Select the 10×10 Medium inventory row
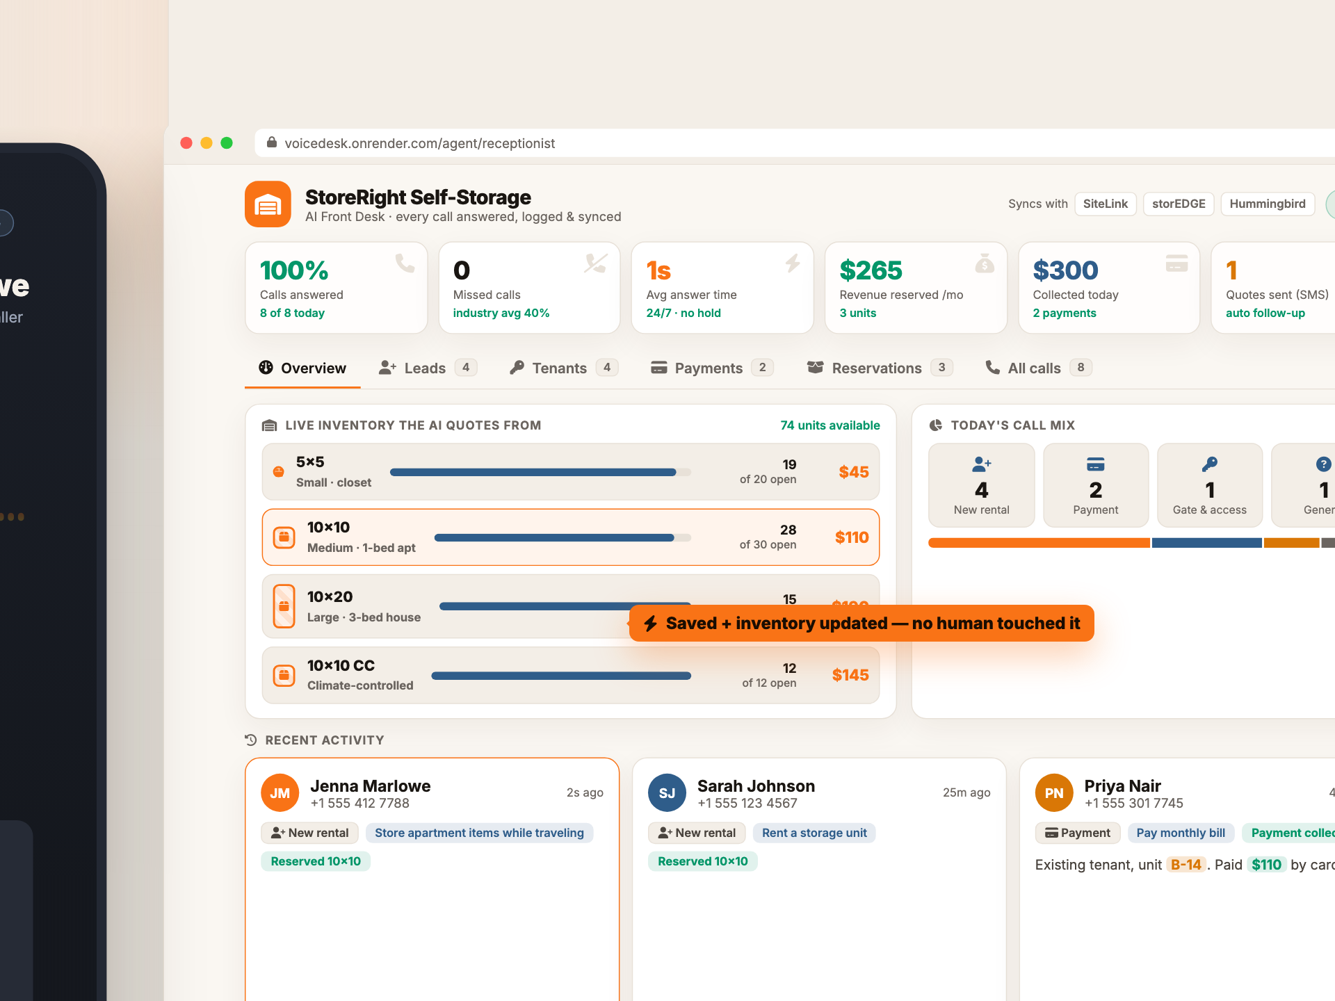This screenshot has height=1001, width=1335. coord(571,537)
